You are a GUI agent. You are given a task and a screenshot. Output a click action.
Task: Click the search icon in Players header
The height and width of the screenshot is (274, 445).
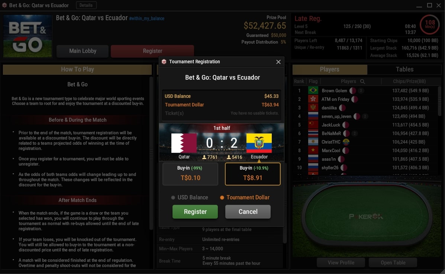click(x=362, y=81)
